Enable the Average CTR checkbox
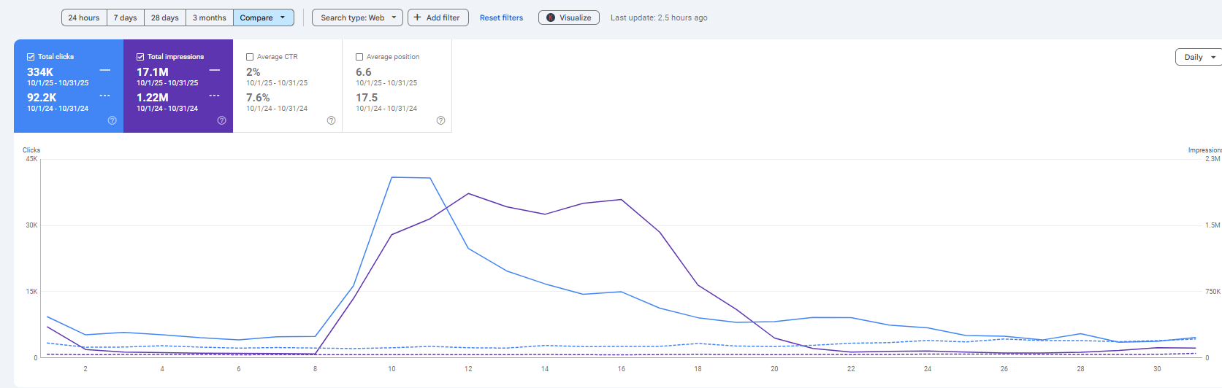1222x388 pixels. (x=250, y=57)
